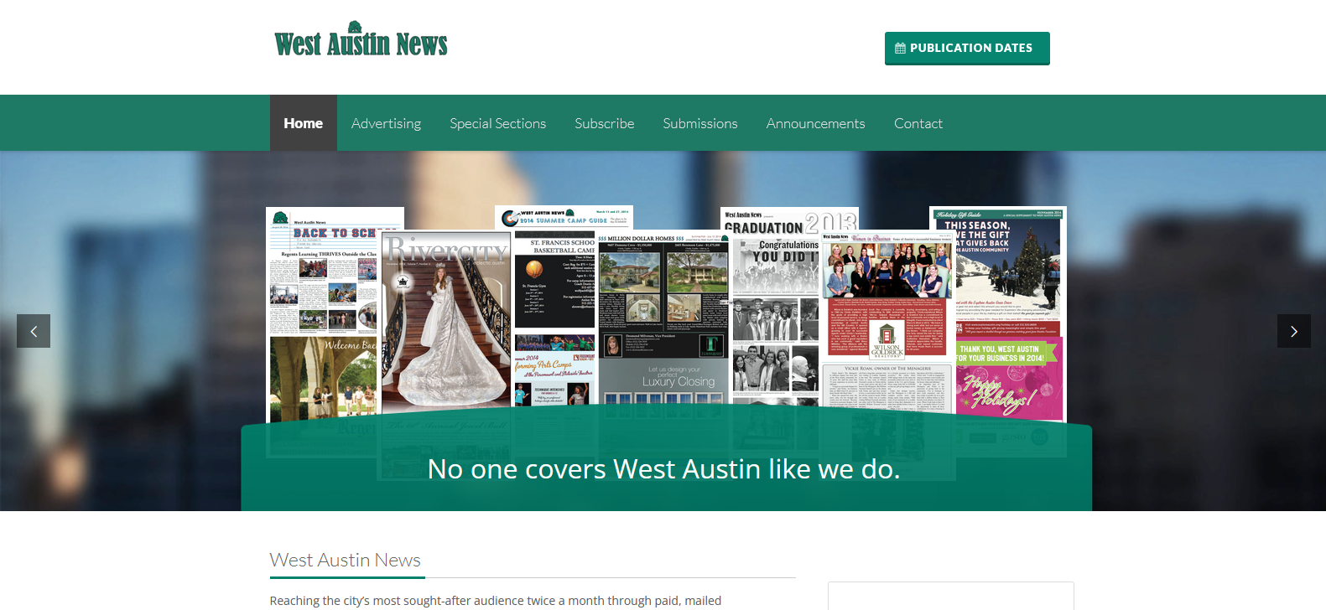Click the calendar icon in Publication Dates
This screenshot has height=610, width=1326.
coord(900,49)
